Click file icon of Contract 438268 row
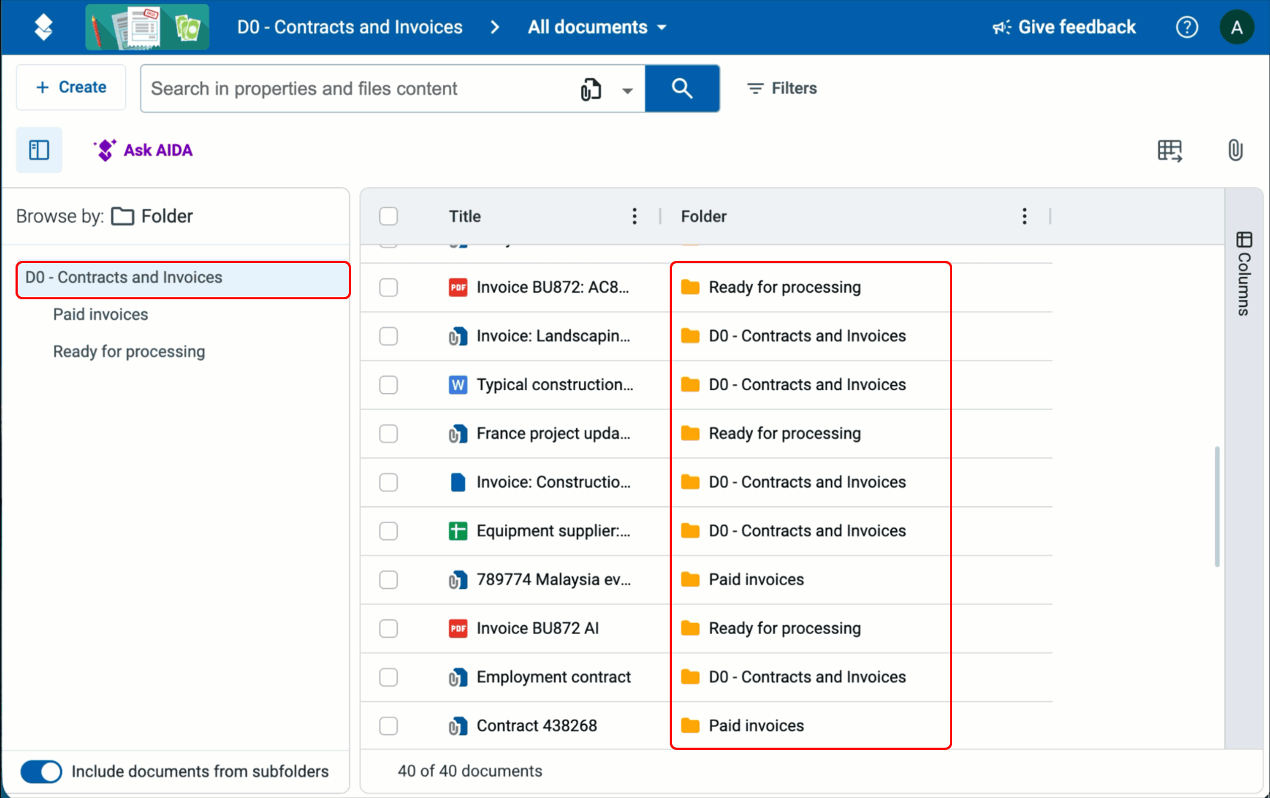This screenshot has height=798, width=1270. click(458, 726)
